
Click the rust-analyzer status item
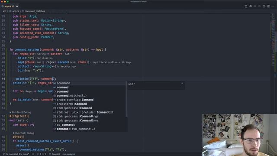(x=69, y=154)
